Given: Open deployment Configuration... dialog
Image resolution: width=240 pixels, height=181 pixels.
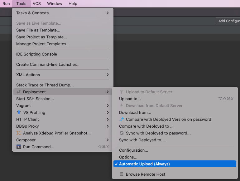Looking at the screenshot, I should [x=133, y=150].
